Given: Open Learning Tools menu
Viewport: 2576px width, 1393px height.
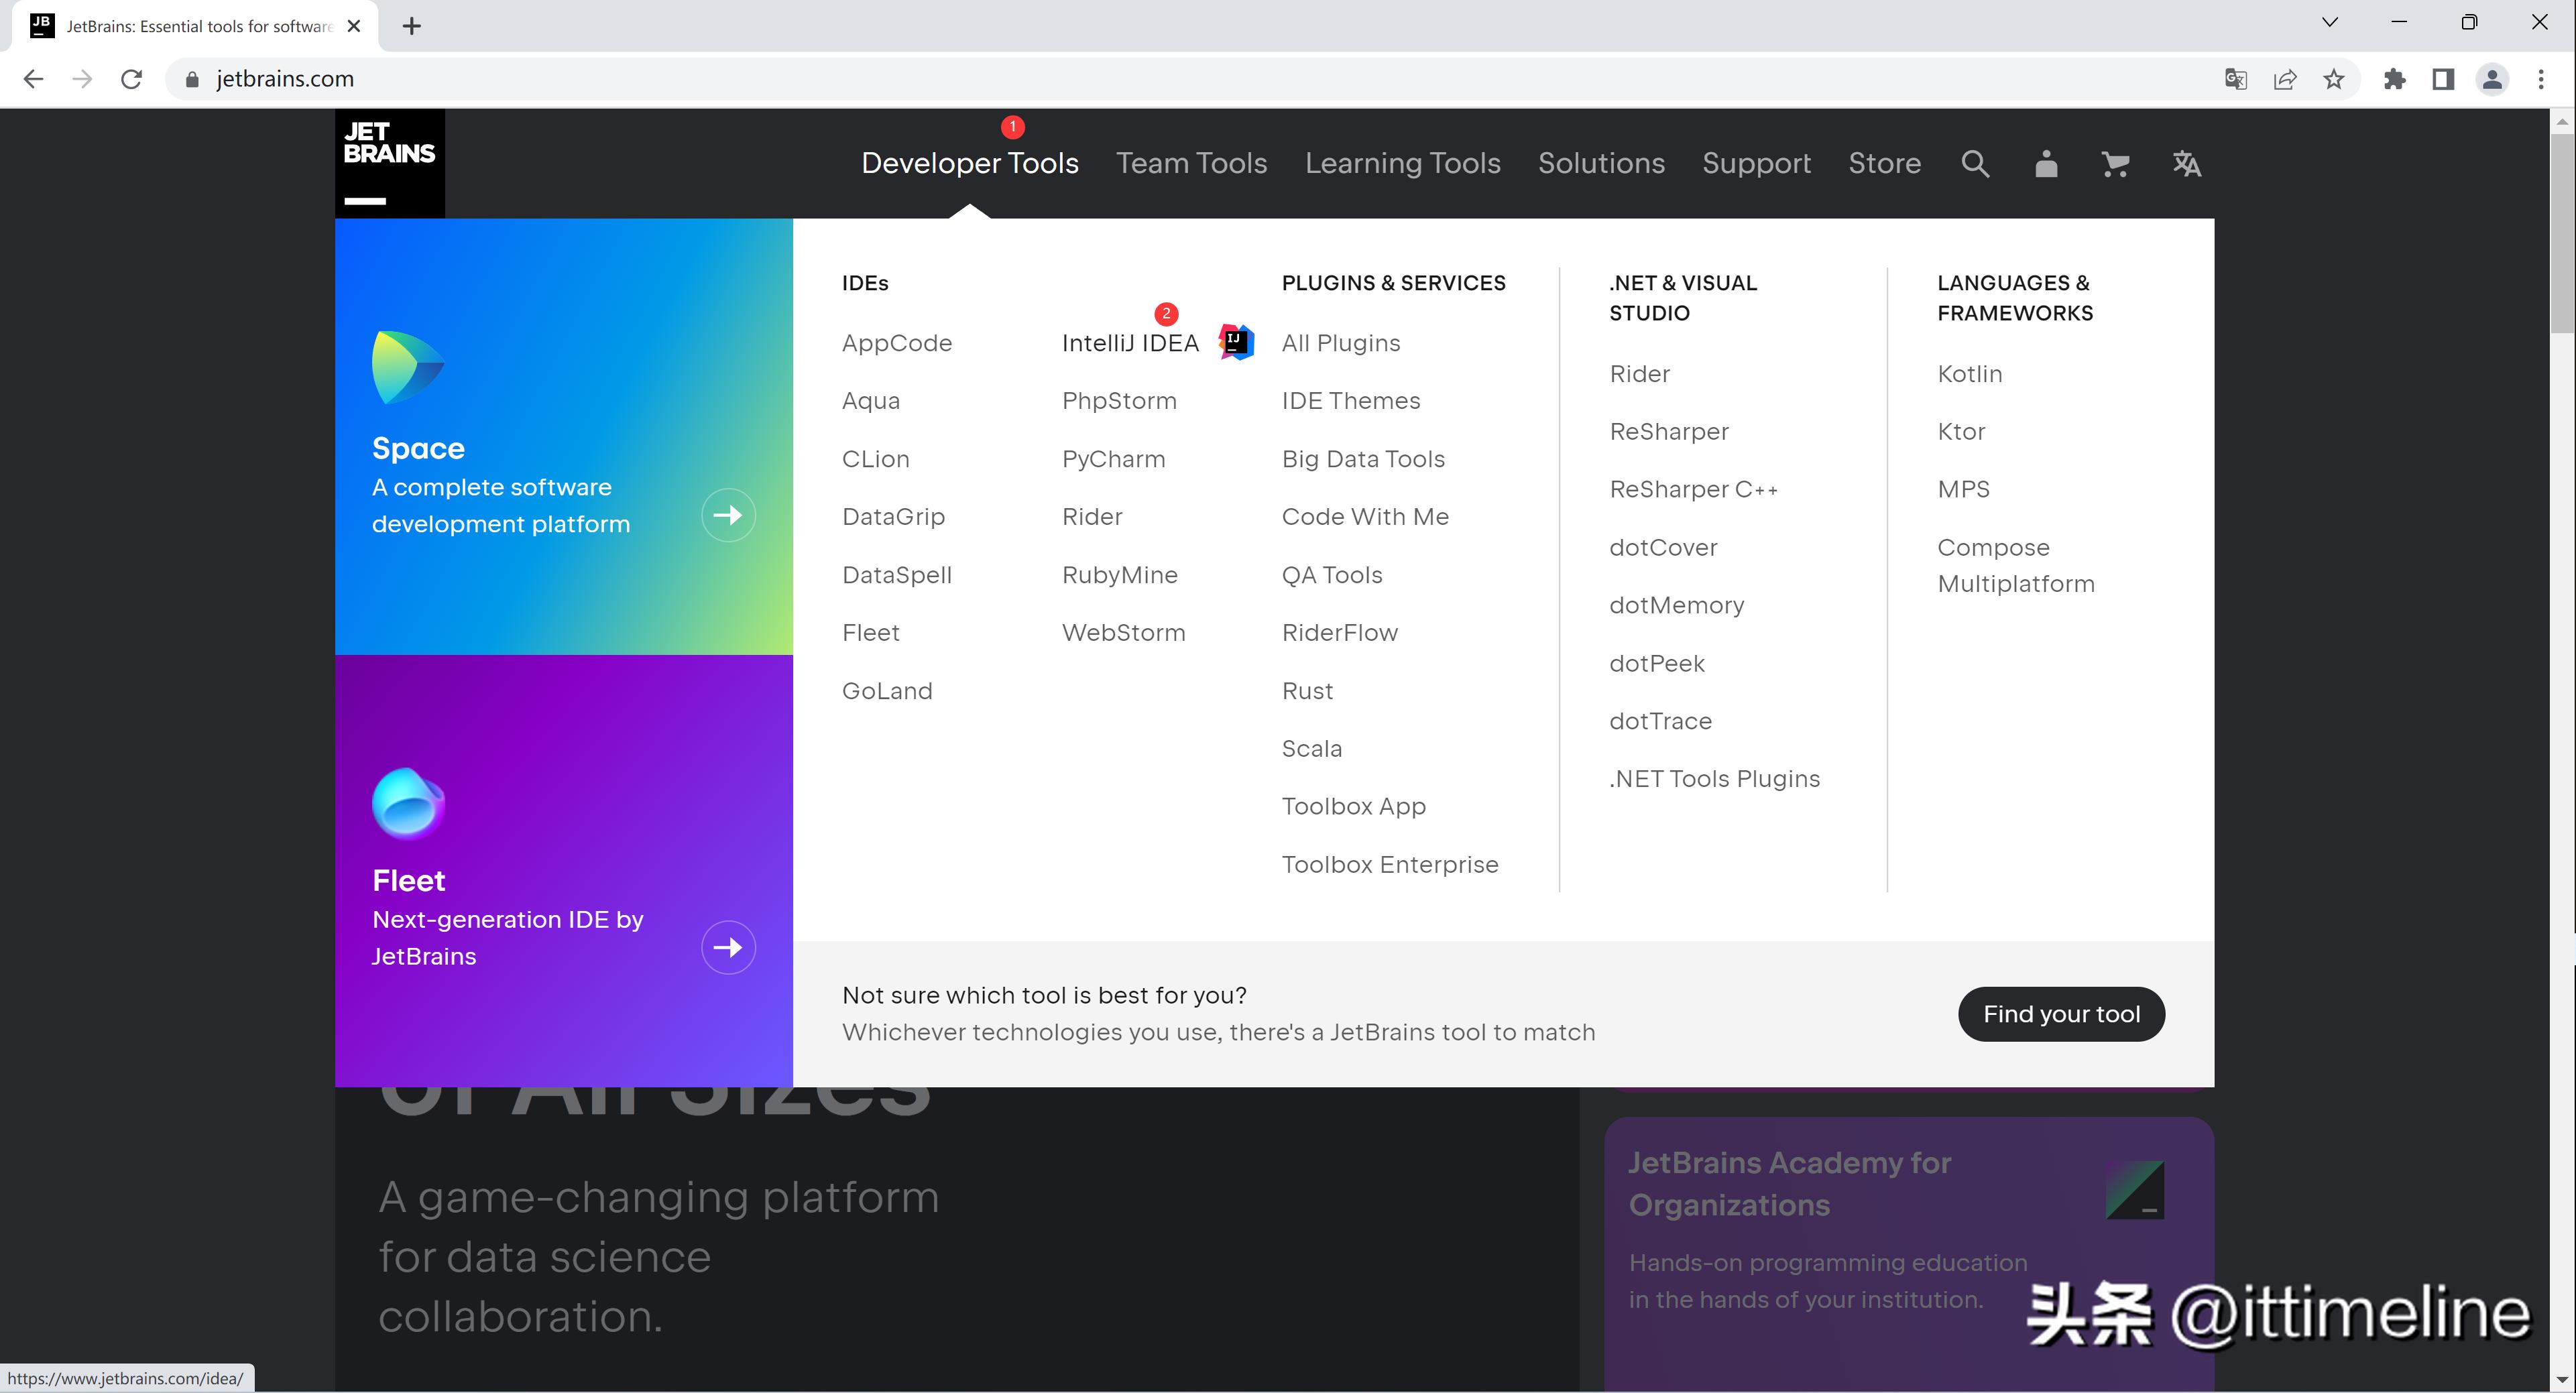Looking at the screenshot, I should (1402, 163).
